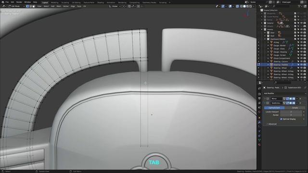Switch to the Sculpting workspace tab

tap(65, 2)
